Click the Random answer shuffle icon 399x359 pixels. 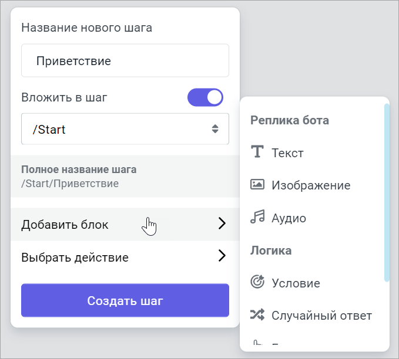click(x=257, y=316)
